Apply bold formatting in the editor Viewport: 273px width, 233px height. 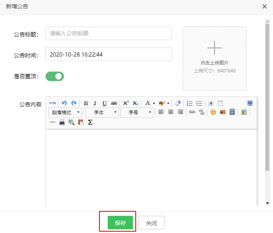point(86,103)
